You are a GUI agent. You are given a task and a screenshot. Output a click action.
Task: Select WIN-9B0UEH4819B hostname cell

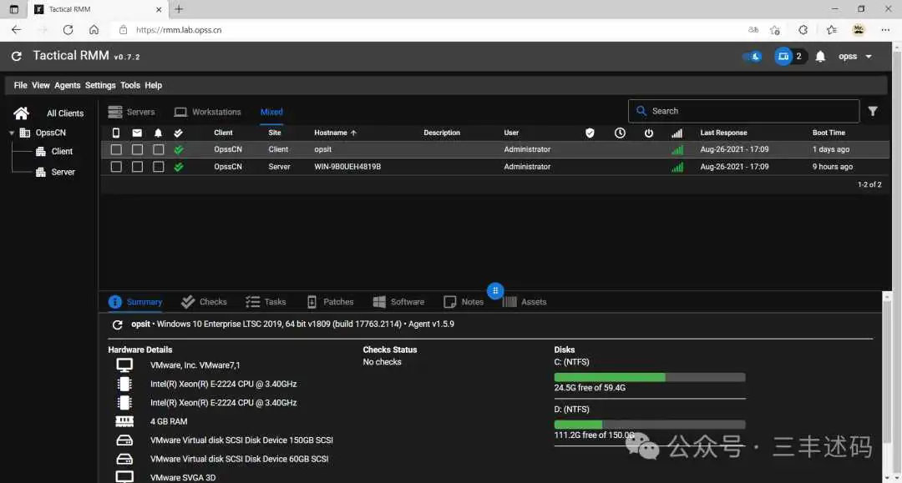coord(347,167)
